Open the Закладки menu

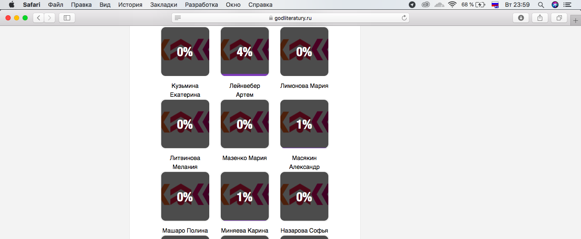164,5
